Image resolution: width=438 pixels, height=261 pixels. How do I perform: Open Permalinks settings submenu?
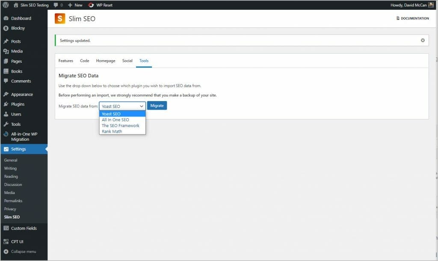point(13,200)
